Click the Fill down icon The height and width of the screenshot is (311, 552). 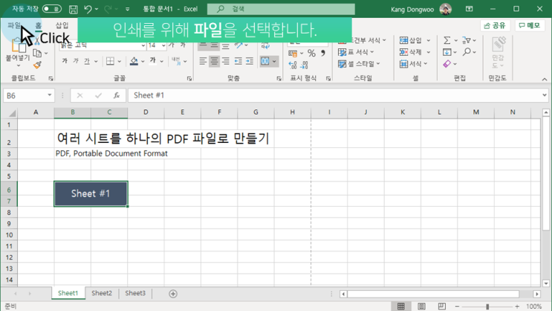(x=447, y=52)
